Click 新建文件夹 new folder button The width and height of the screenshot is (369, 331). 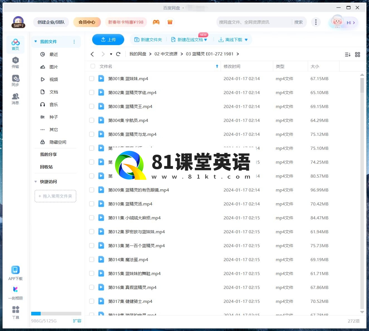point(148,40)
